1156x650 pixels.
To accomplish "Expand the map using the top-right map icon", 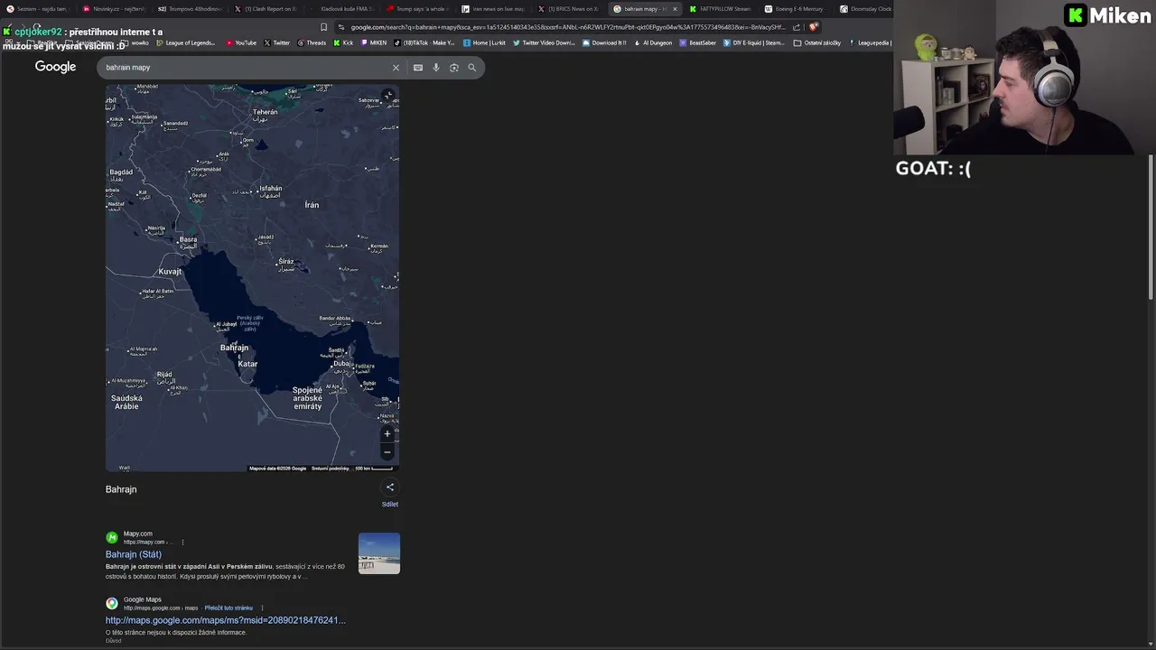I will click(388, 95).
